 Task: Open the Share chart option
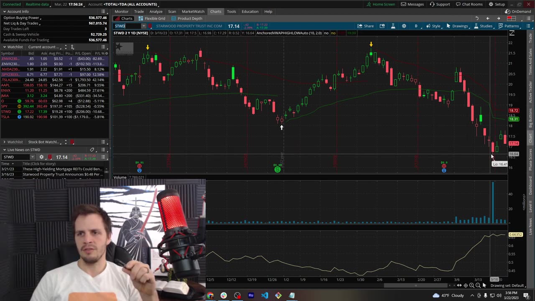coord(366,26)
